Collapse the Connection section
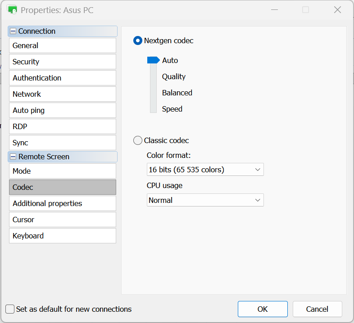The height and width of the screenshot is (323, 354). click(14, 31)
